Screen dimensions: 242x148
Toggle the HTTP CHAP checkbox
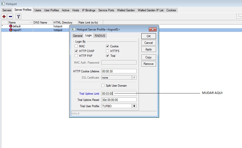(76, 51)
